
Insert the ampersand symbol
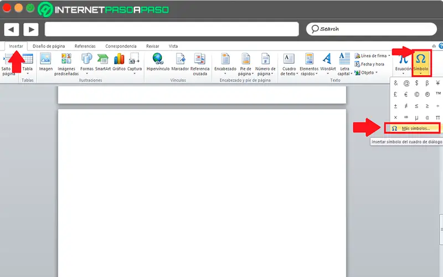pyautogui.click(x=395, y=83)
